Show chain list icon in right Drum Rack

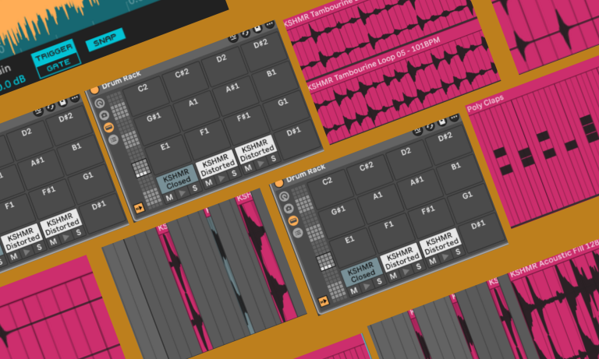[289, 208]
